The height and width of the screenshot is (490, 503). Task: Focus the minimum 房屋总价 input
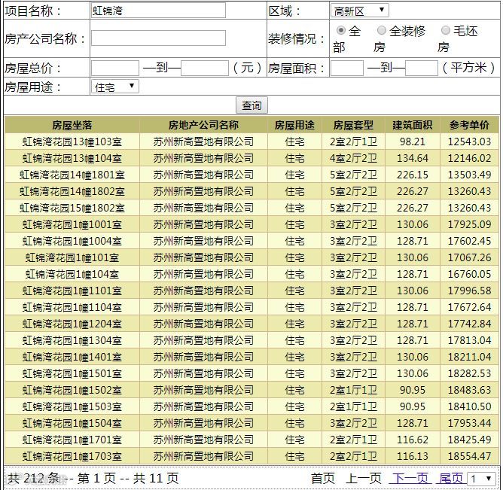pyautogui.click(x=115, y=68)
